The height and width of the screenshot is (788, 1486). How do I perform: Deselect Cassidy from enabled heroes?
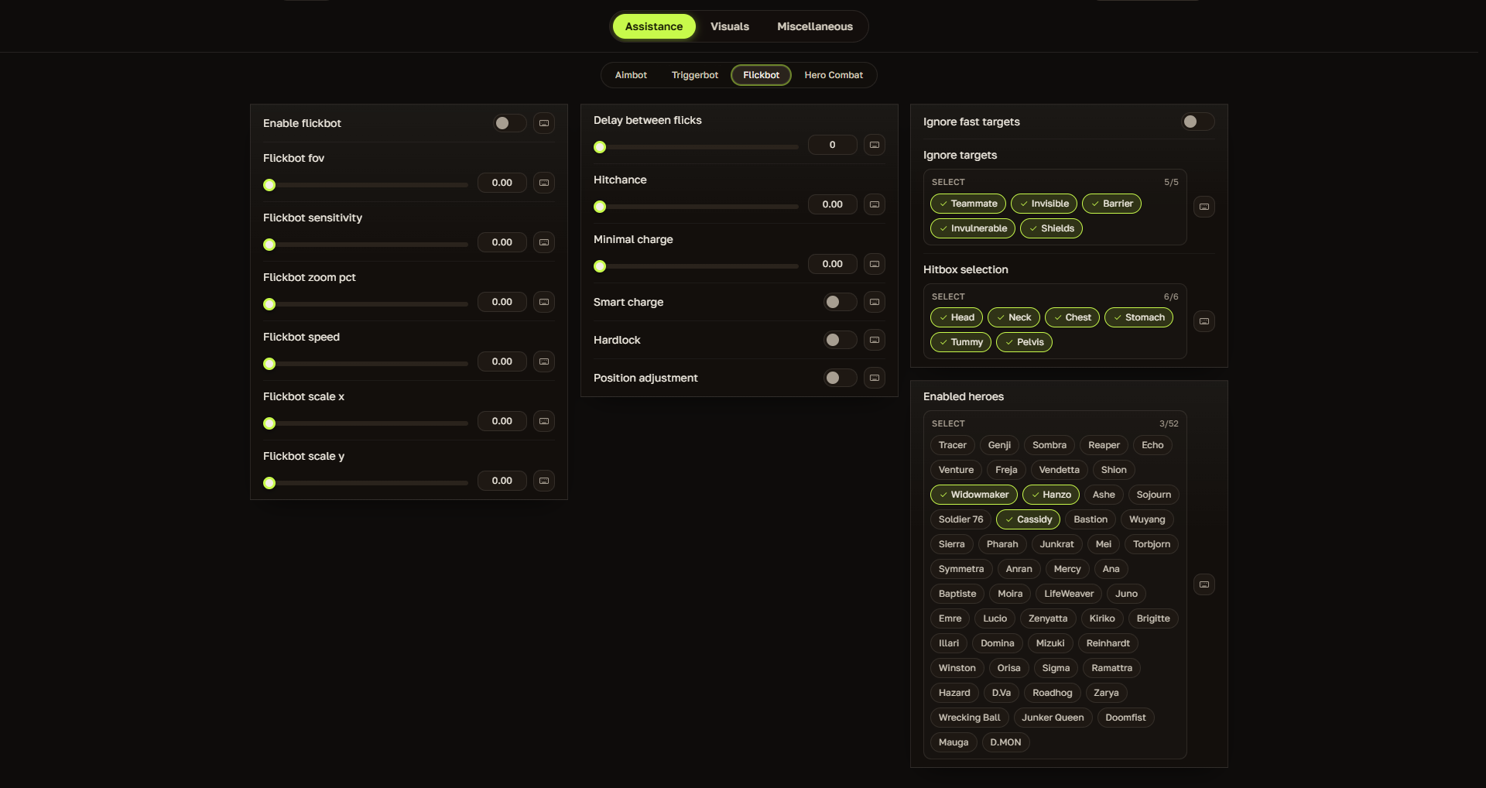pyautogui.click(x=1029, y=519)
